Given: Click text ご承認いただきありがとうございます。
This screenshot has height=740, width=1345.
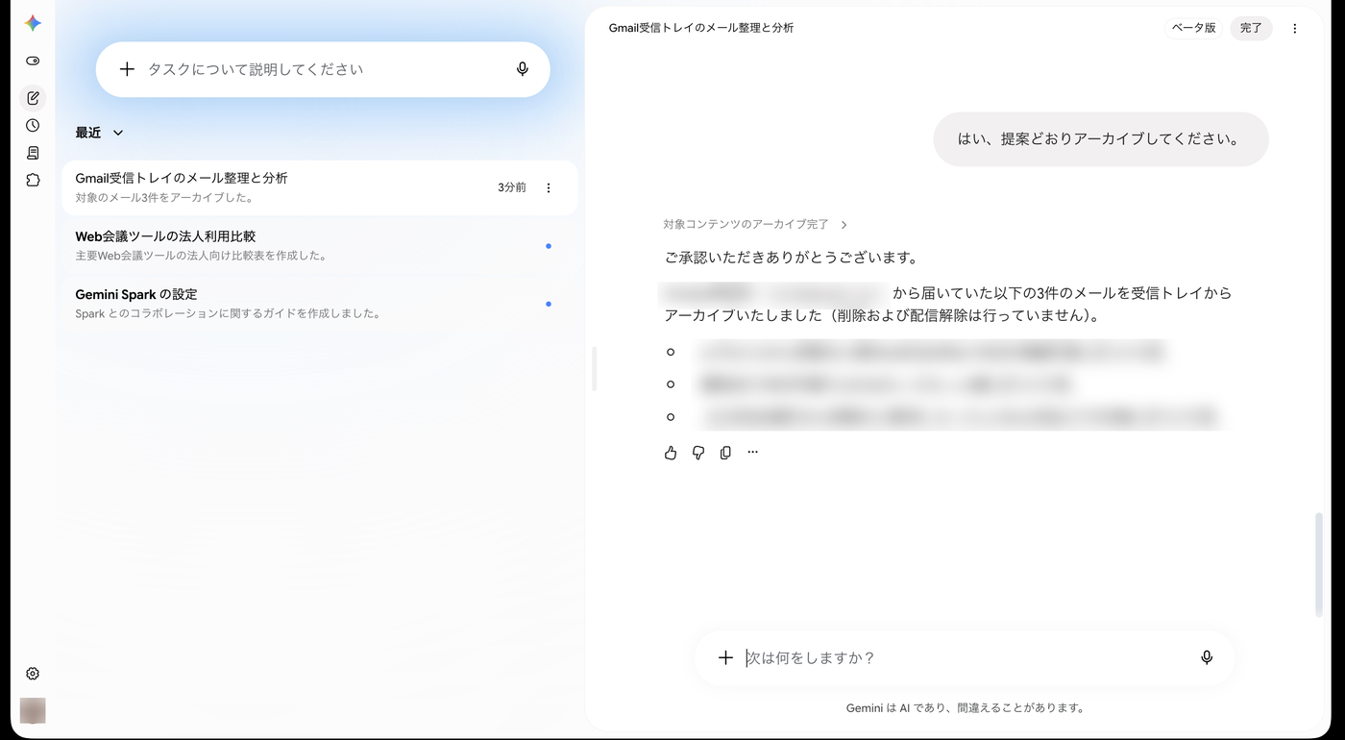Looking at the screenshot, I should pos(792,258).
